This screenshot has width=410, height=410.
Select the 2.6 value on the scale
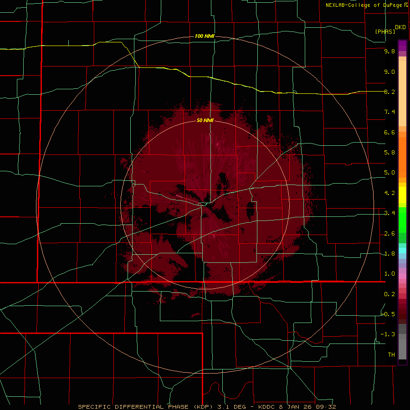pyautogui.click(x=389, y=234)
